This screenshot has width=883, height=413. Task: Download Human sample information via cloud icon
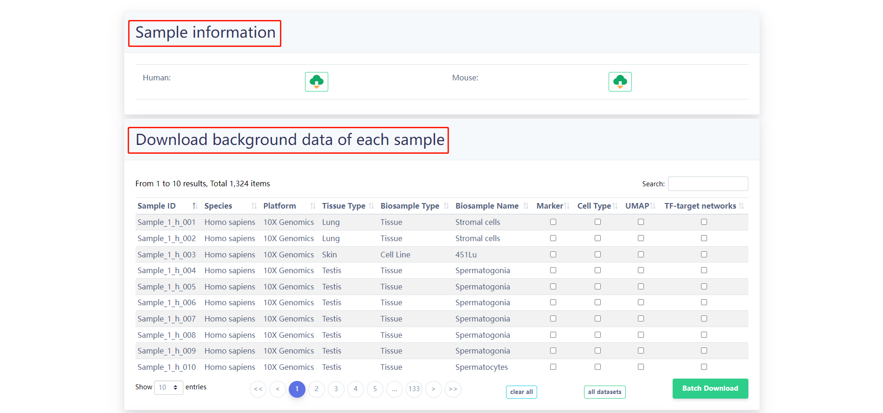pos(317,82)
